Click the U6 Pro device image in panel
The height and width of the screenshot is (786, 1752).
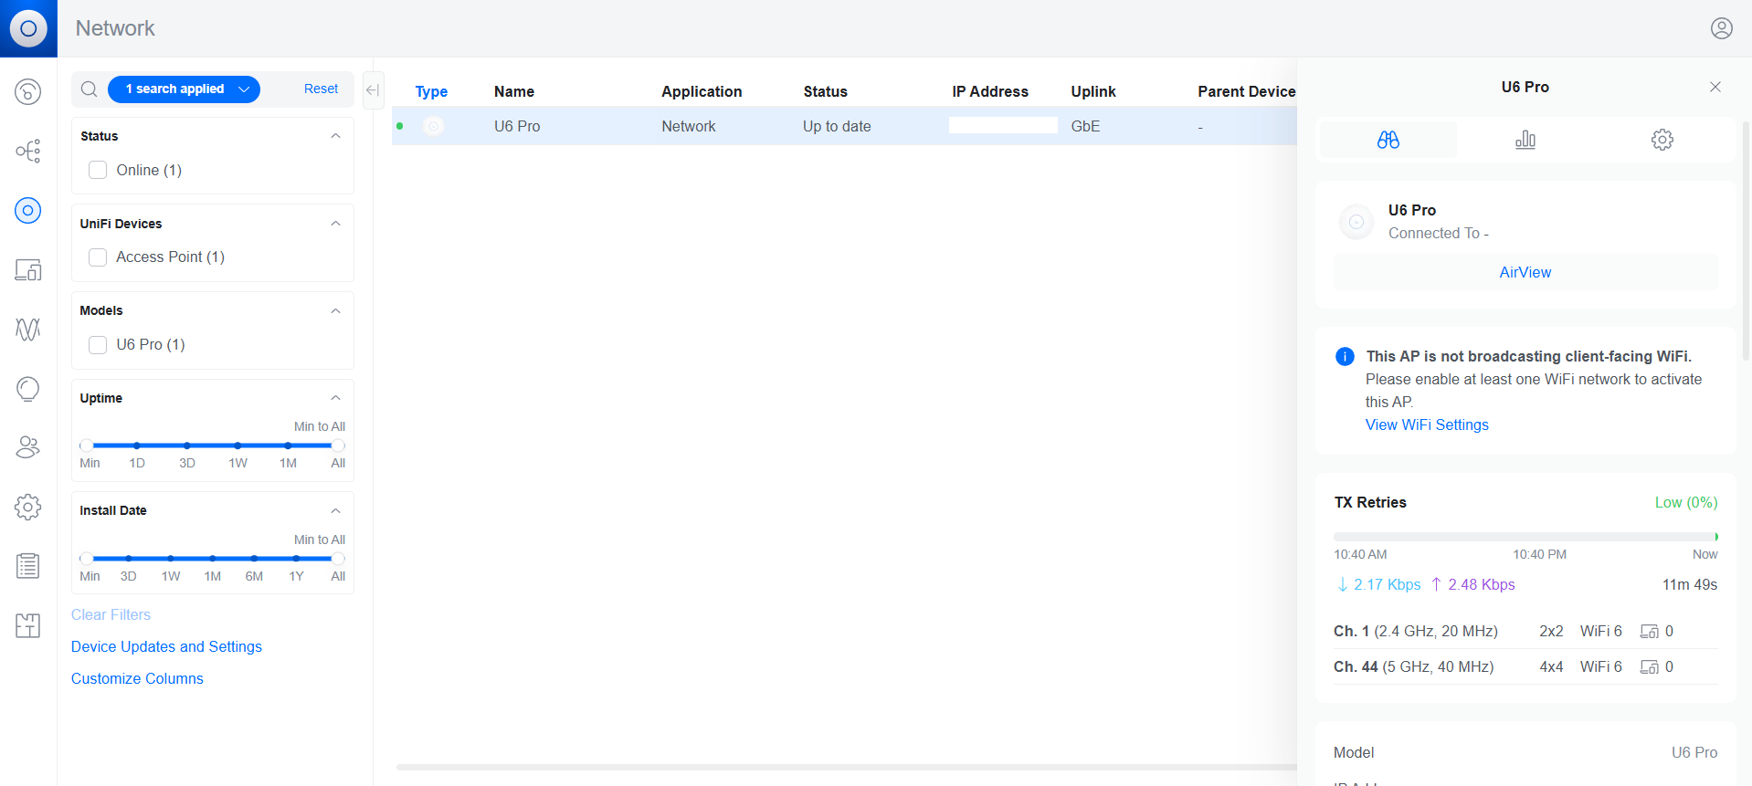(1356, 222)
